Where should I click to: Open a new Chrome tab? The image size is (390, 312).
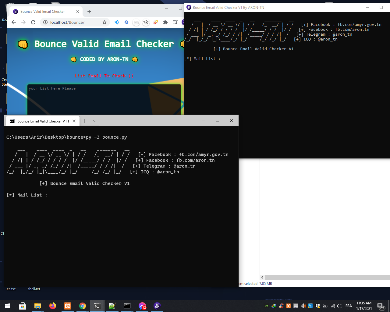[x=89, y=12]
